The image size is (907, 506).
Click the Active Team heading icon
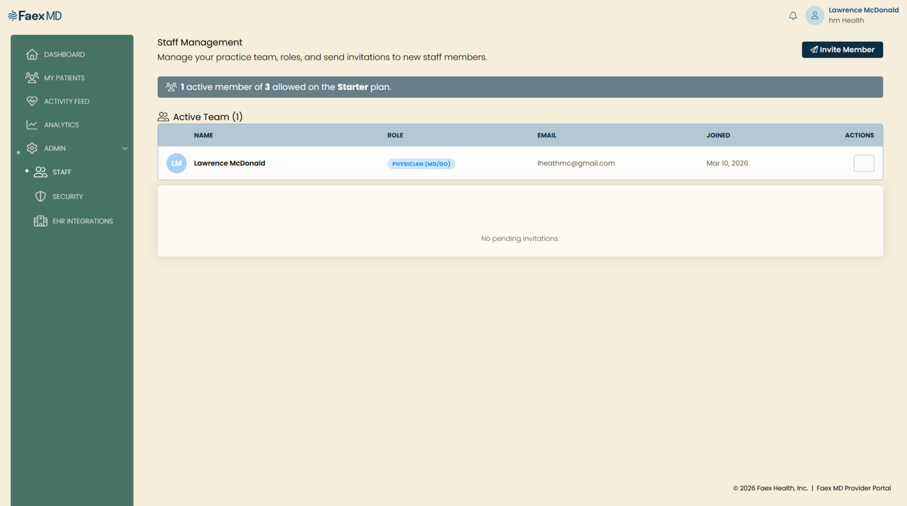(163, 117)
